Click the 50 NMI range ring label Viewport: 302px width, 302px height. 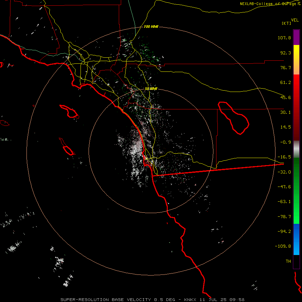coord(151,89)
